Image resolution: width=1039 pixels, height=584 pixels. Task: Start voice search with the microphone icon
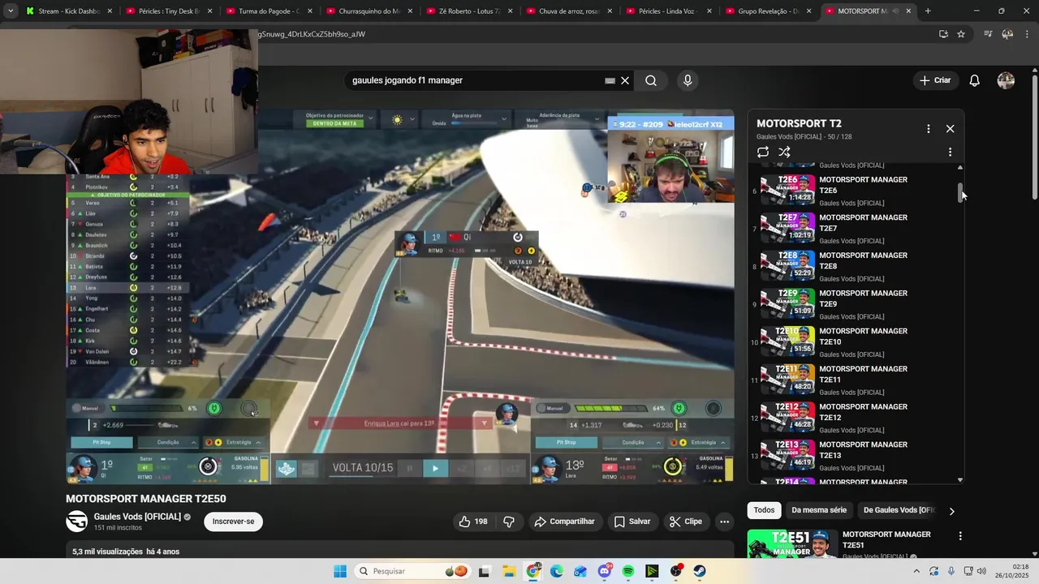(x=688, y=80)
